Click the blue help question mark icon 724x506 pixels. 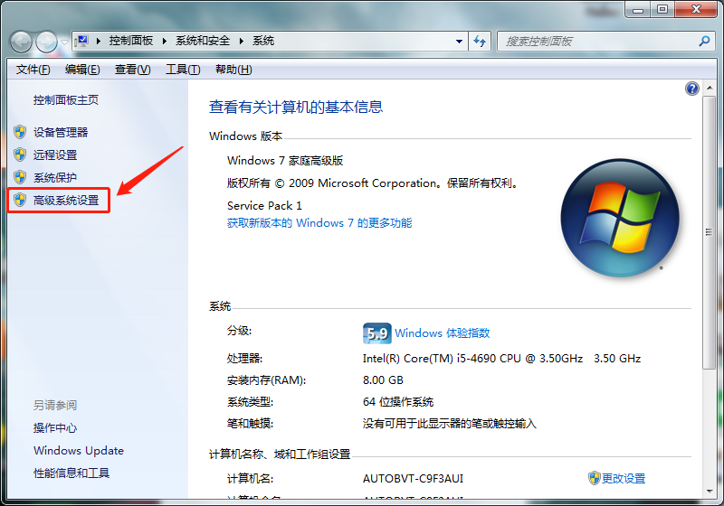click(691, 89)
